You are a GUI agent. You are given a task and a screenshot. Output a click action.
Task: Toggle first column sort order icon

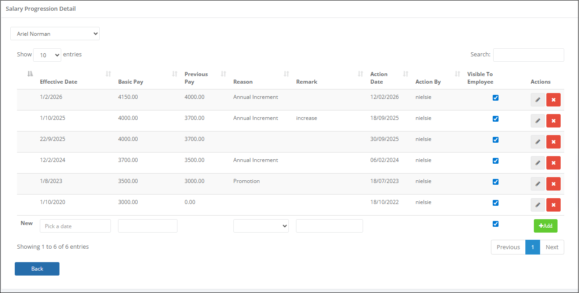click(30, 74)
